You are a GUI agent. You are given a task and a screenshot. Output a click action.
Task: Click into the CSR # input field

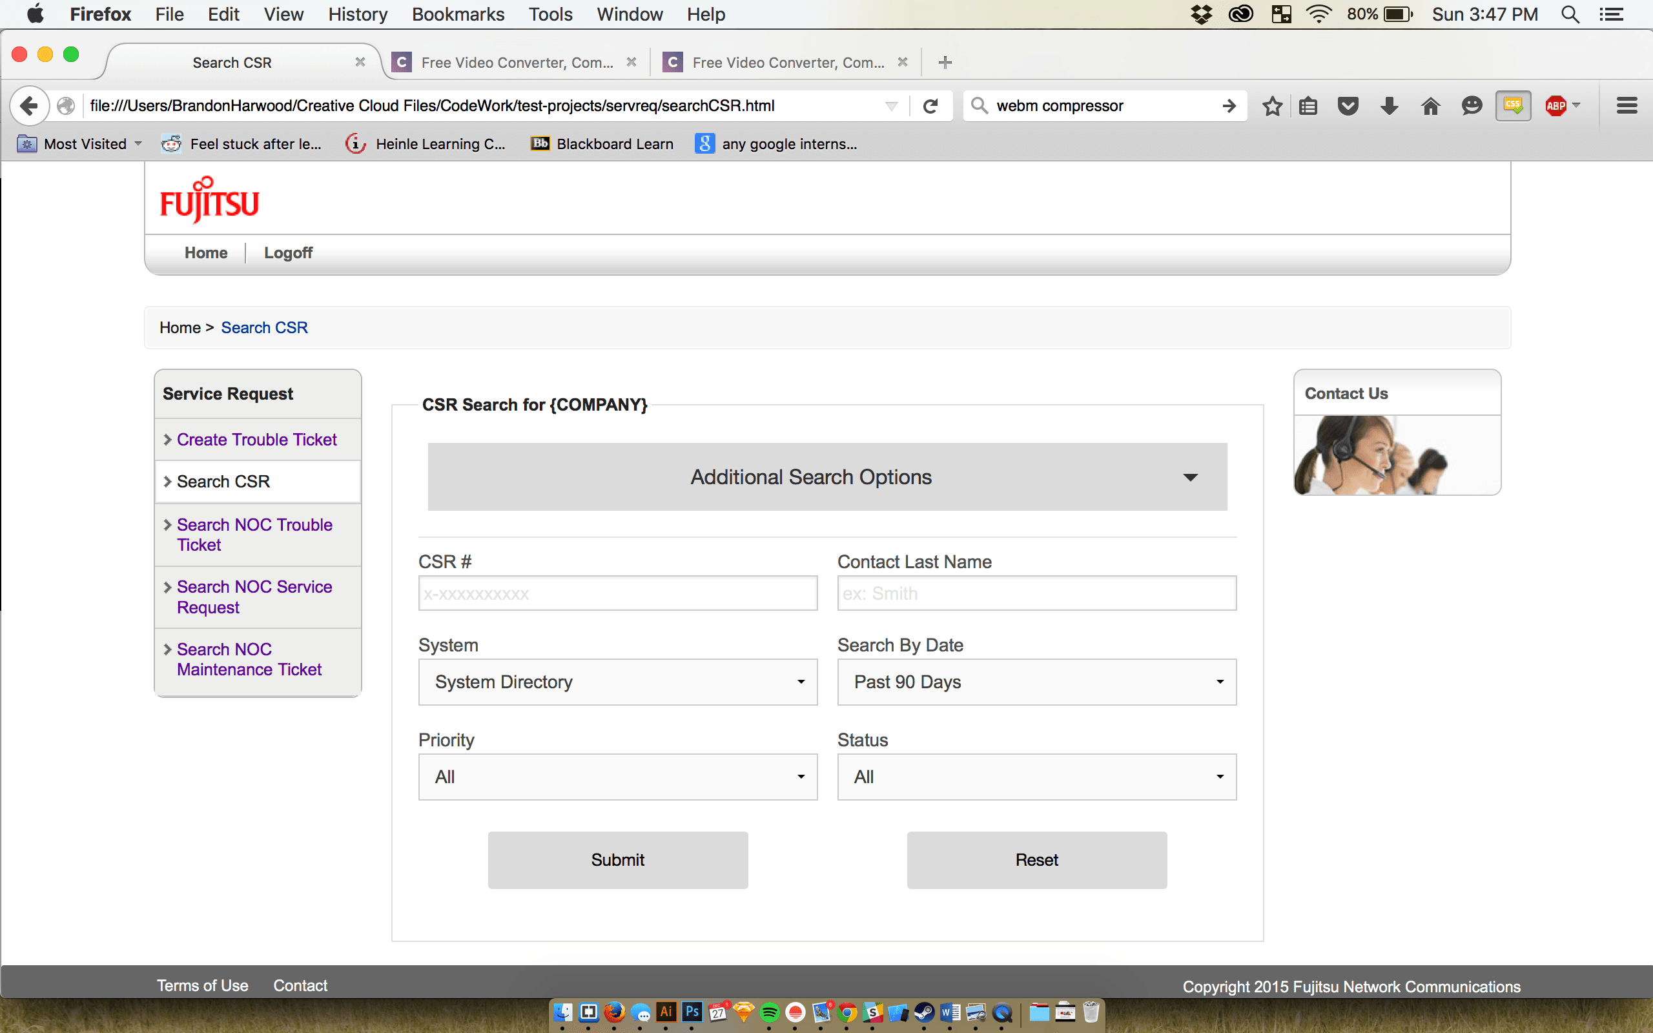coord(617,593)
